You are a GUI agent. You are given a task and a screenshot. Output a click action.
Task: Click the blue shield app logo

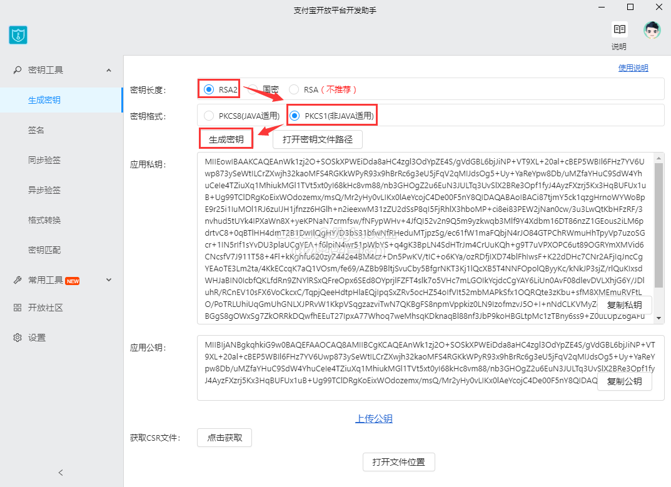(x=18, y=35)
